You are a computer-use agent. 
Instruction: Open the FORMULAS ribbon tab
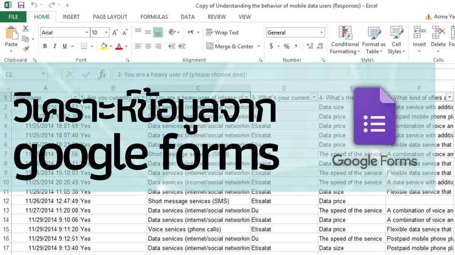tap(154, 17)
